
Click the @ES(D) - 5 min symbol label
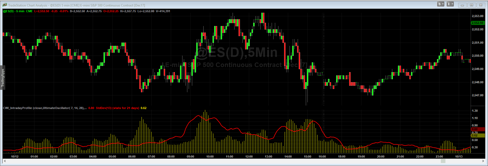pos(14,11)
